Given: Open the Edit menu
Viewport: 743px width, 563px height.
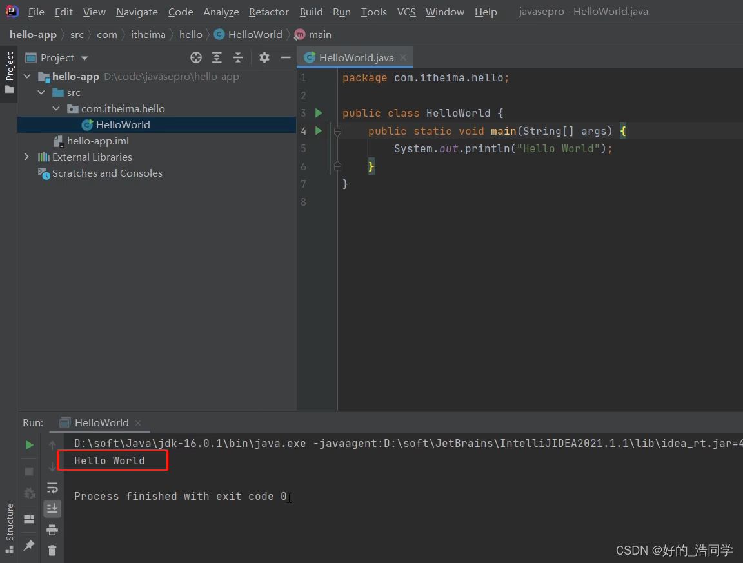Looking at the screenshot, I should (63, 12).
